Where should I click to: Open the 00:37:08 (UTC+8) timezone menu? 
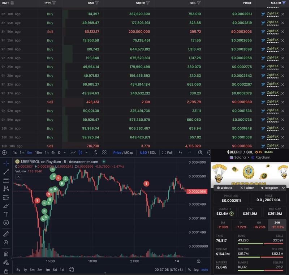coord(169,270)
